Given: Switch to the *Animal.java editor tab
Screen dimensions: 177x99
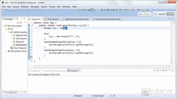Looking at the screenshot, I should click(x=51, y=19).
